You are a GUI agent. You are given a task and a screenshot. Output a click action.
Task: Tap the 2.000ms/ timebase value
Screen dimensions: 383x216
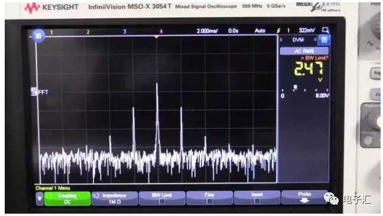207,31
